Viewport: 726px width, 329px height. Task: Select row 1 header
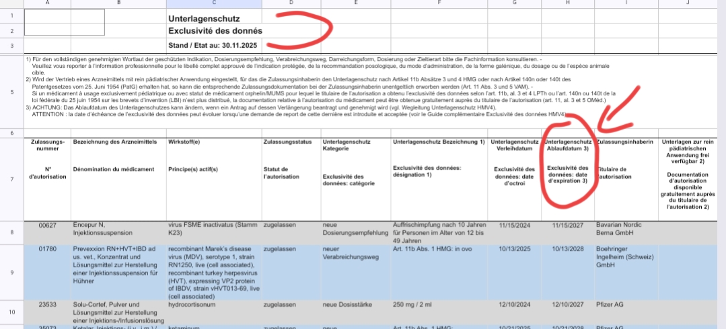pos(12,15)
